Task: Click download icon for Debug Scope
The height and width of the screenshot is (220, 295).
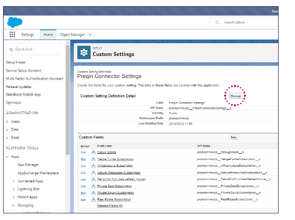Action: click(93, 152)
